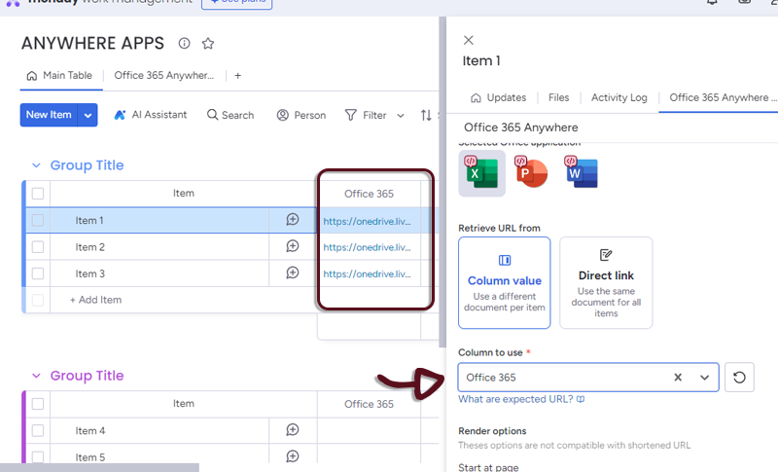Screen dimensions: 778x472
Task: Toggle the first group's select-all header checkbox
Action: click(38, 194)
